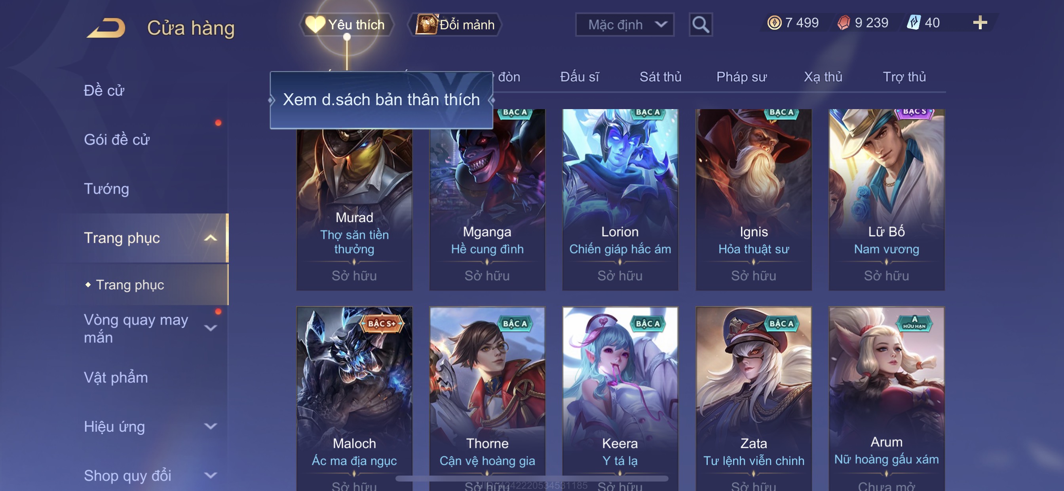Viewport: 1064px width, 491px height.
Task: Switch to the Pháp sư tab
Action: (741, 77)
